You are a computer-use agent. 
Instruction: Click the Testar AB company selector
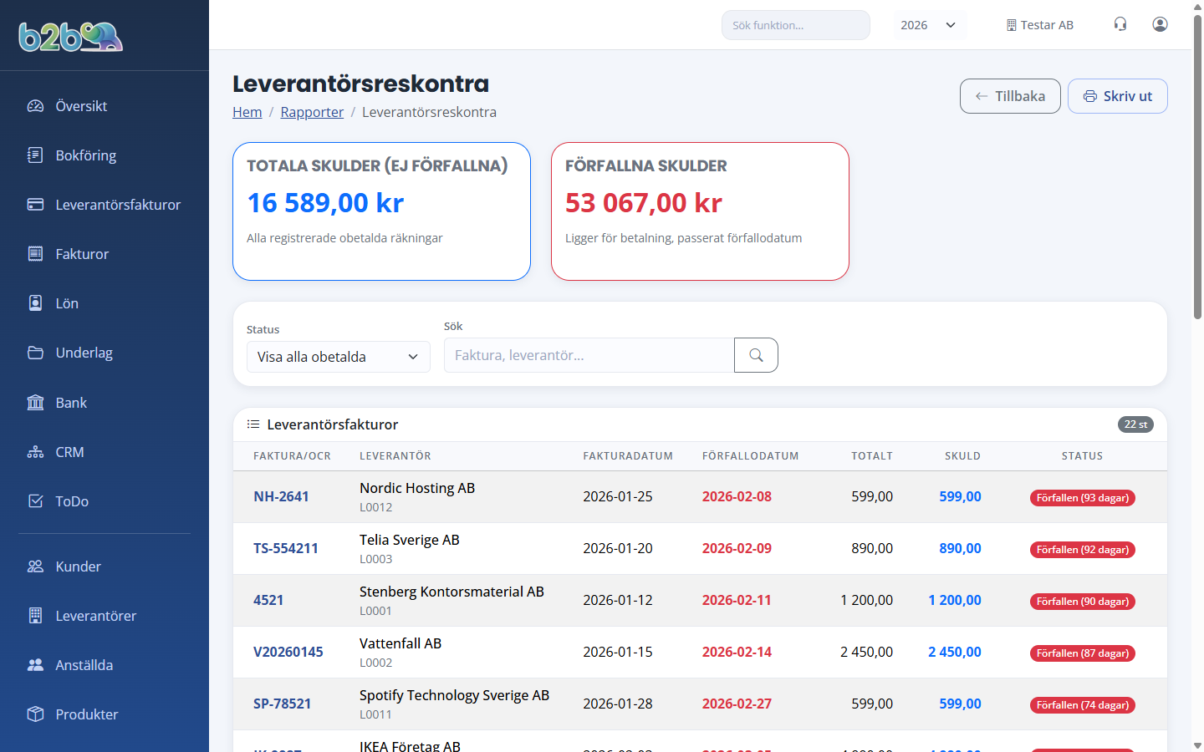click(x=1039, y=25)
